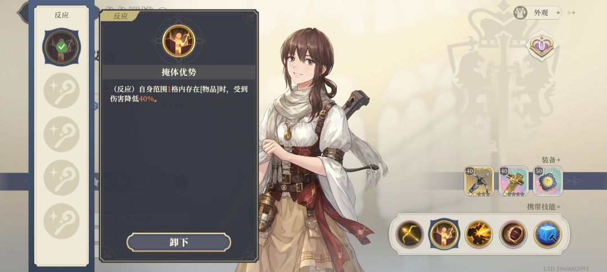Click the purple heart gem badge icon
607x272 pixels.
click(542, 47)
